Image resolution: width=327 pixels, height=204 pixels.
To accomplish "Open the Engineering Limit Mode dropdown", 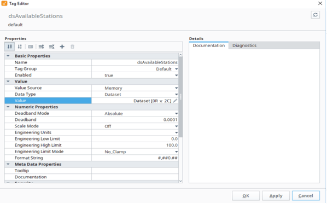I will pos(177,151).
